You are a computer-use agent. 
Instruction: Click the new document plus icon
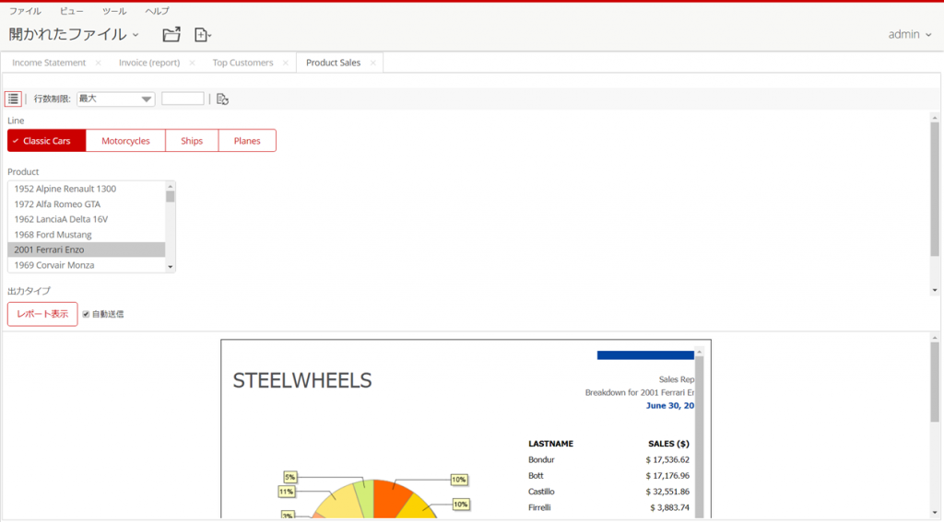click(202, 35)
